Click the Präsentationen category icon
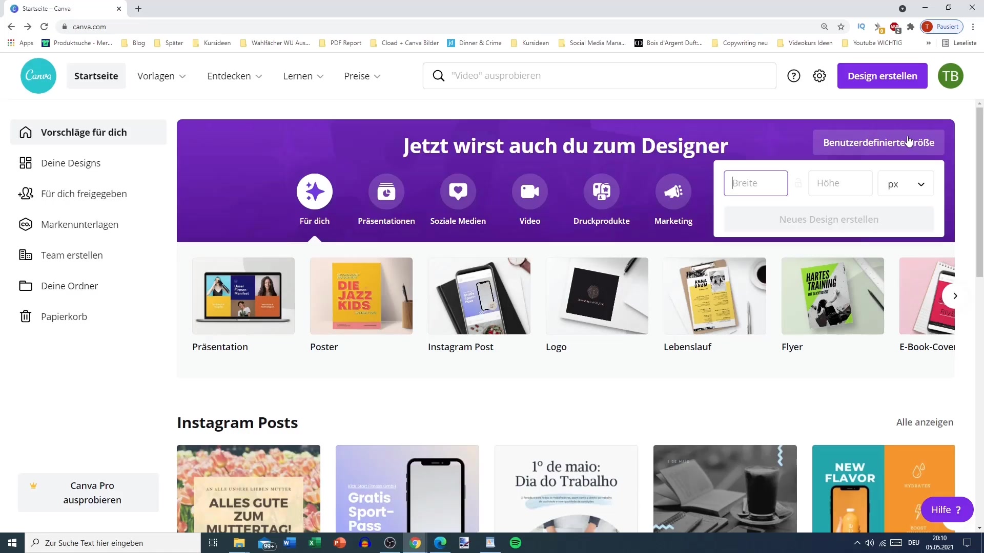Image resolution: width=984 pixels, height=553 pixels. tap(386, 192)
